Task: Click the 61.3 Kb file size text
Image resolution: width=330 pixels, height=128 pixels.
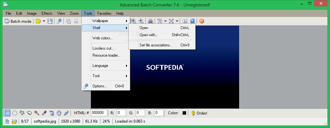Action: coord(91,121)
